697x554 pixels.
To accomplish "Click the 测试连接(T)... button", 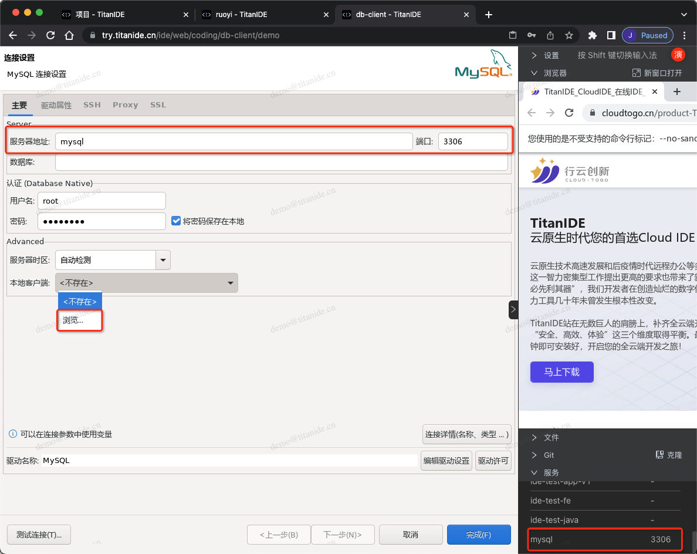I will tap(39, 535).
